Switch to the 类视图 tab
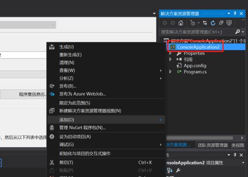 pos(237,145)
